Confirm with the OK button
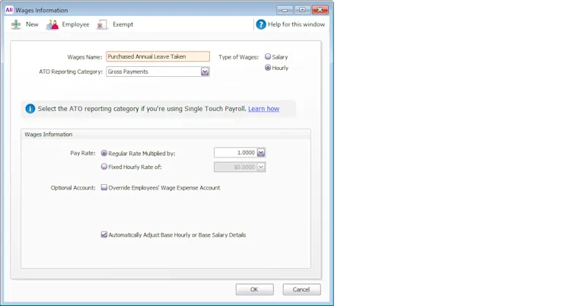The image size is (570, 306). point(254,289)
